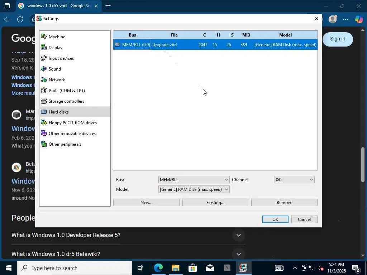Click the browser back arrow

pyautogui.click(x=7, y=19)
